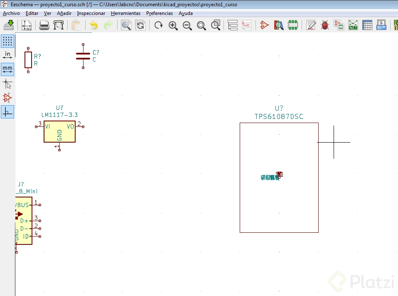Click the Annotate schematic symbols icon
Image resolution: width=398 pixels, height=296 pixels.
(311, 25)
